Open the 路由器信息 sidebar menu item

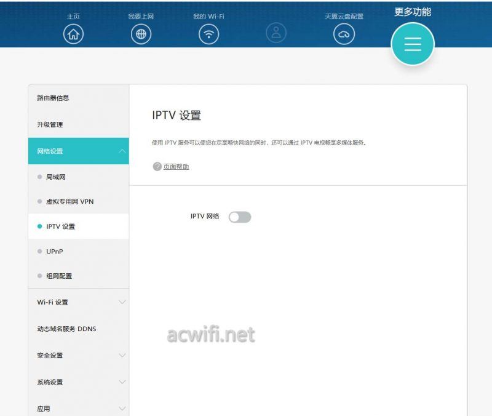coord(54,97)
